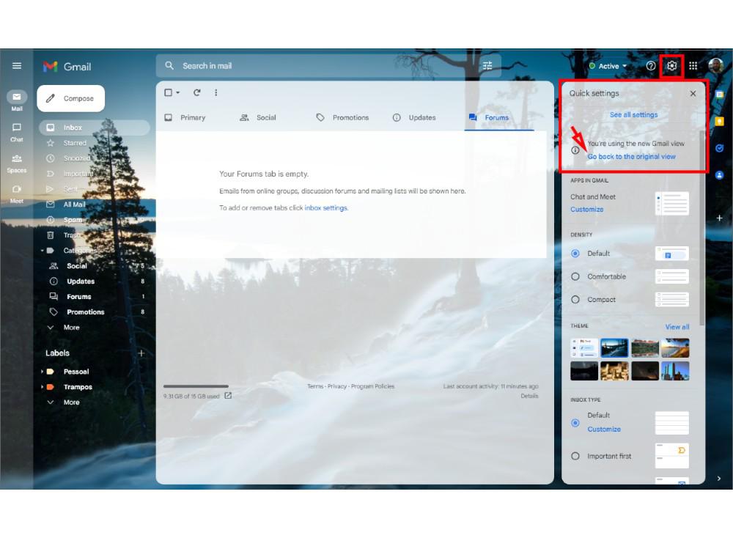Select Default density
Screen dimensions: 733x538
[575, 254]
